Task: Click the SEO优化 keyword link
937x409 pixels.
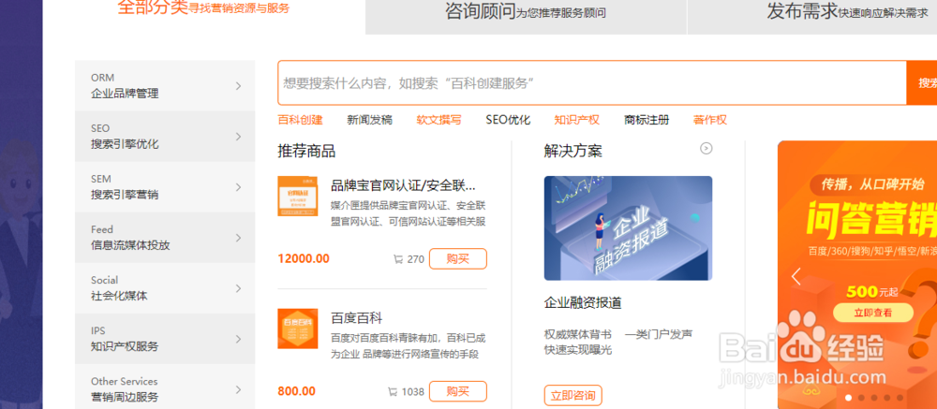Action: coord(508,120)
